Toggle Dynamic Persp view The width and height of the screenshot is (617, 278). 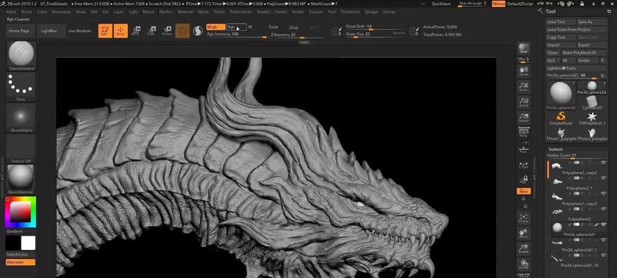pos(523,132)
